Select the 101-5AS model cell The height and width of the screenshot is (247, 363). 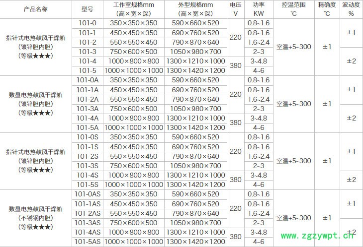88,242
